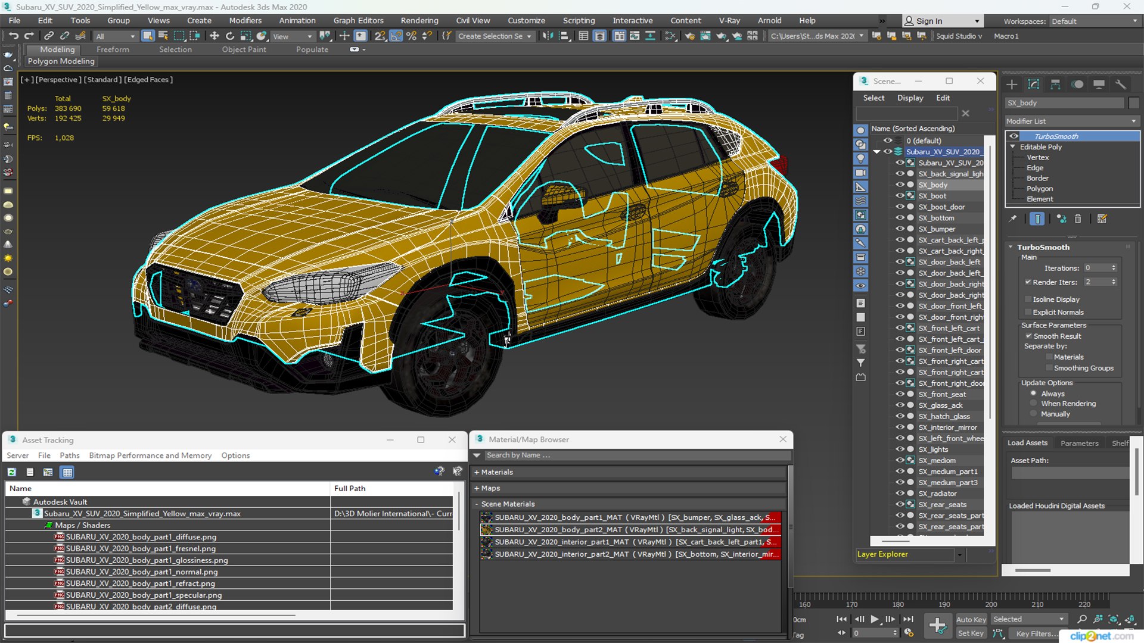
Task: Expand the Maps group in Material Browser
Action: (x=477, y=488)
